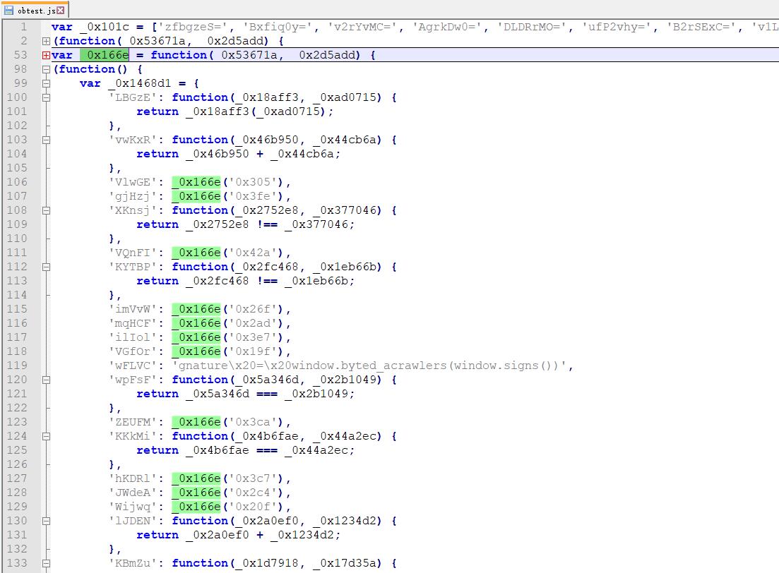The height and width of the screenshot is (573, 779).
Task: Click the 'ilIol' key on line 117
Action: [133, 337]
